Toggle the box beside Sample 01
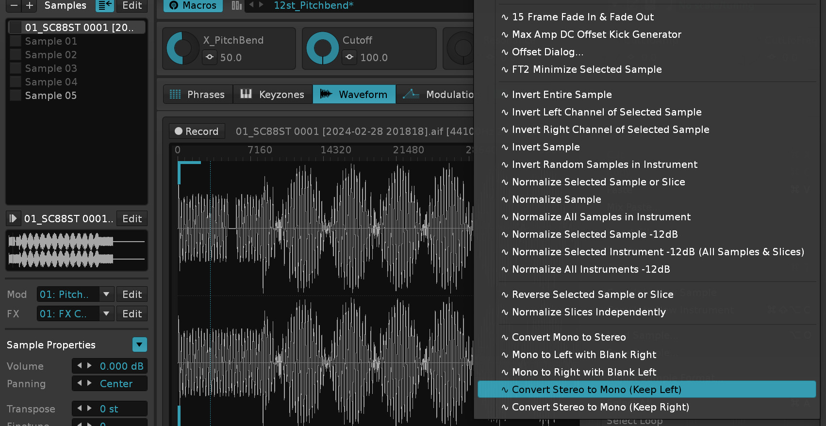The width and height of the screenshot is (826, 426). click(x=16, y=41)
